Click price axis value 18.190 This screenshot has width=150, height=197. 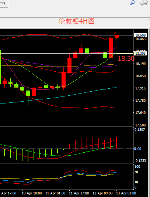tap(140, 64)
